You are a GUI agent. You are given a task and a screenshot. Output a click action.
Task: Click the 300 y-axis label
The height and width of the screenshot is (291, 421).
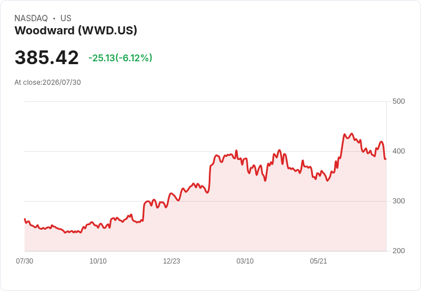click(399, 201)
